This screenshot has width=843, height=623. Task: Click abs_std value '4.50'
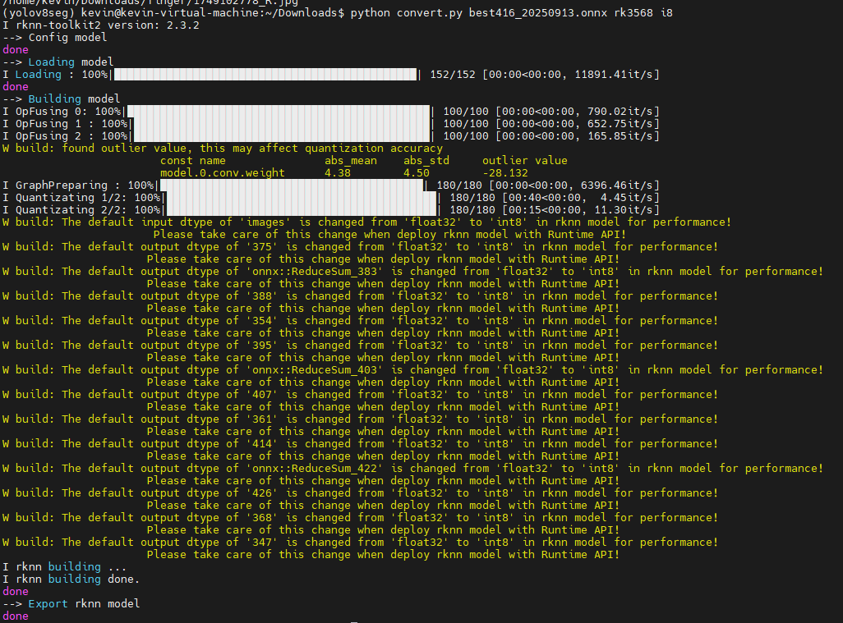point(417,173)
